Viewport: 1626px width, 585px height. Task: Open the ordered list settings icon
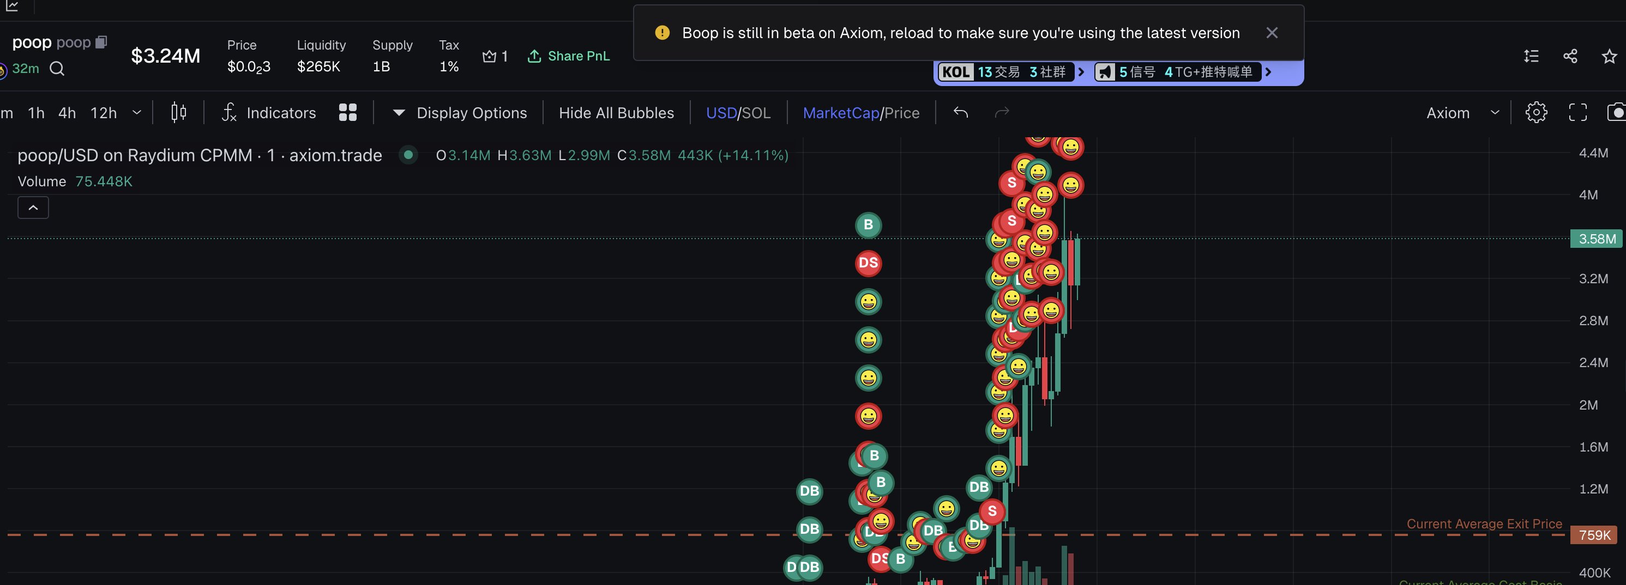(1531, 56)
